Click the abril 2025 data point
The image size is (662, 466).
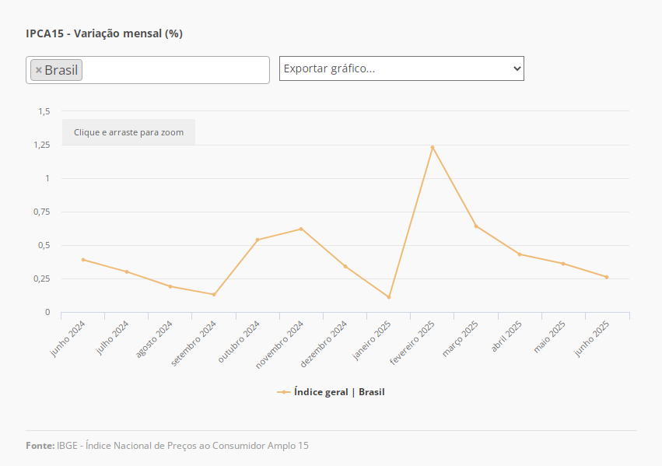click(520, 254)
